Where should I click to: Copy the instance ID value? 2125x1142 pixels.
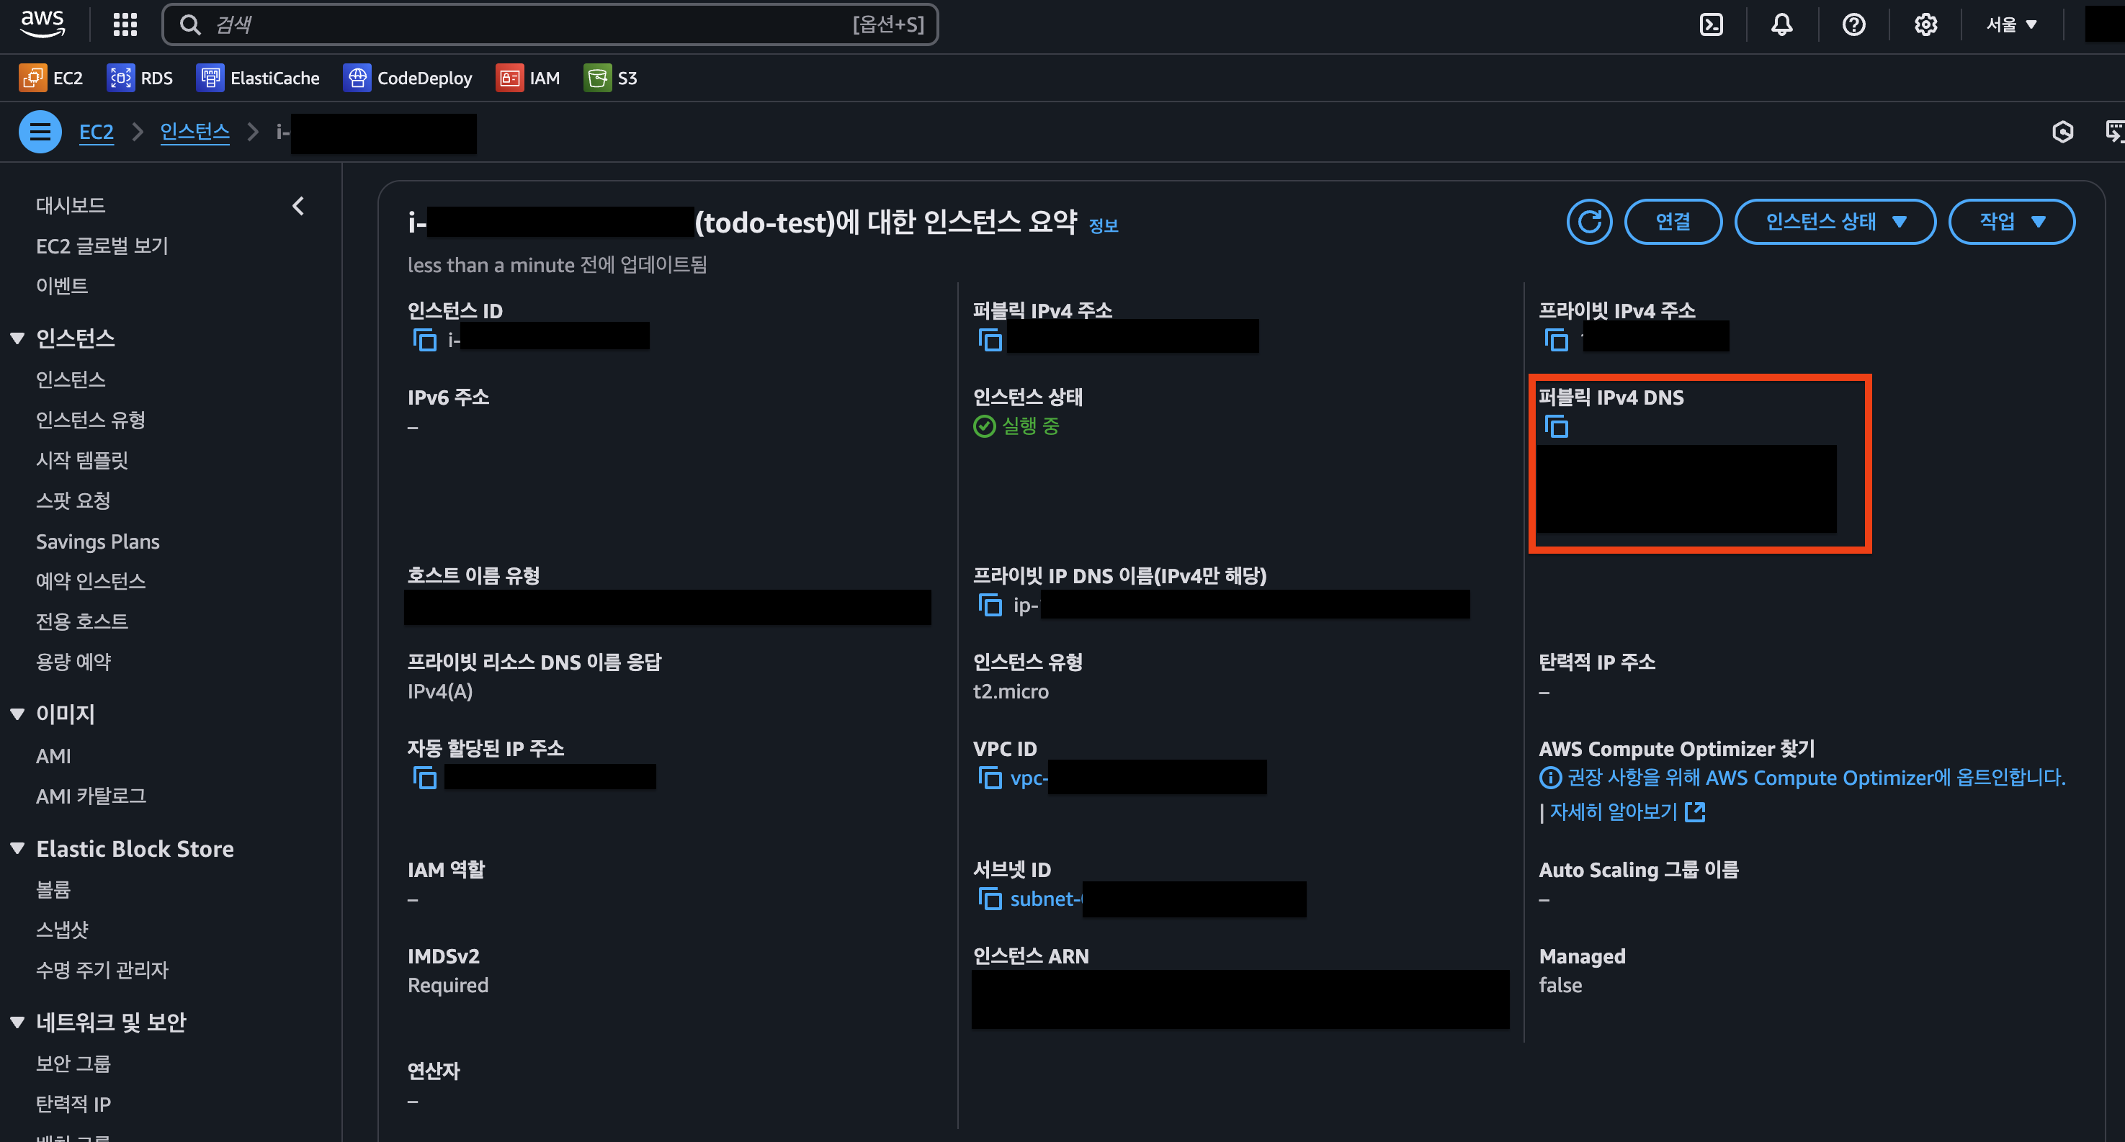click(425, 340)
